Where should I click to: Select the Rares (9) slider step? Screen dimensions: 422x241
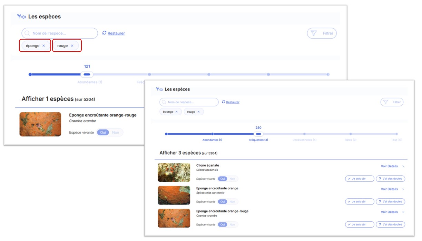(x=351, y=134)
